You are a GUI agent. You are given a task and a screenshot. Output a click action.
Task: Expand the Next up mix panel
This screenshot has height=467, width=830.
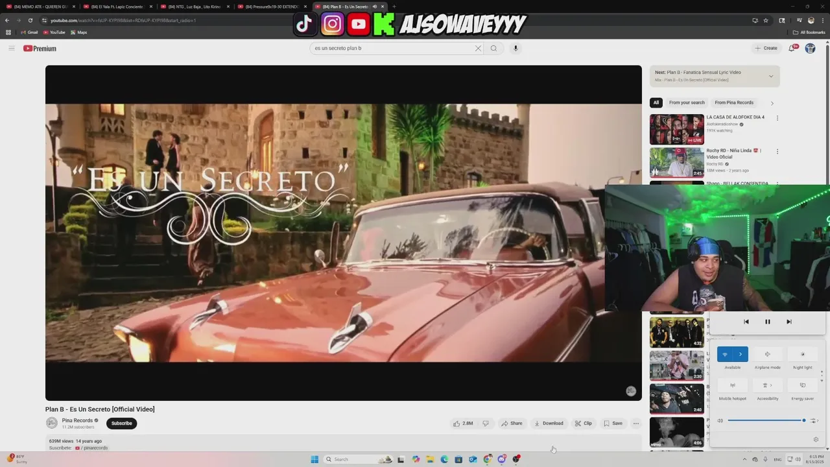click(x=770, y=76)
